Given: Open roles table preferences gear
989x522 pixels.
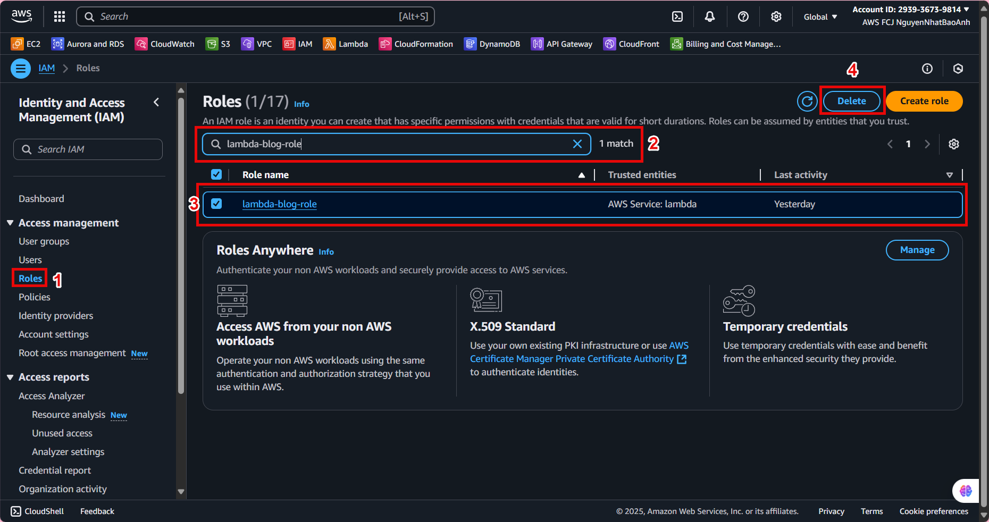Looking at the screenshot, I should tap(954, 144).
